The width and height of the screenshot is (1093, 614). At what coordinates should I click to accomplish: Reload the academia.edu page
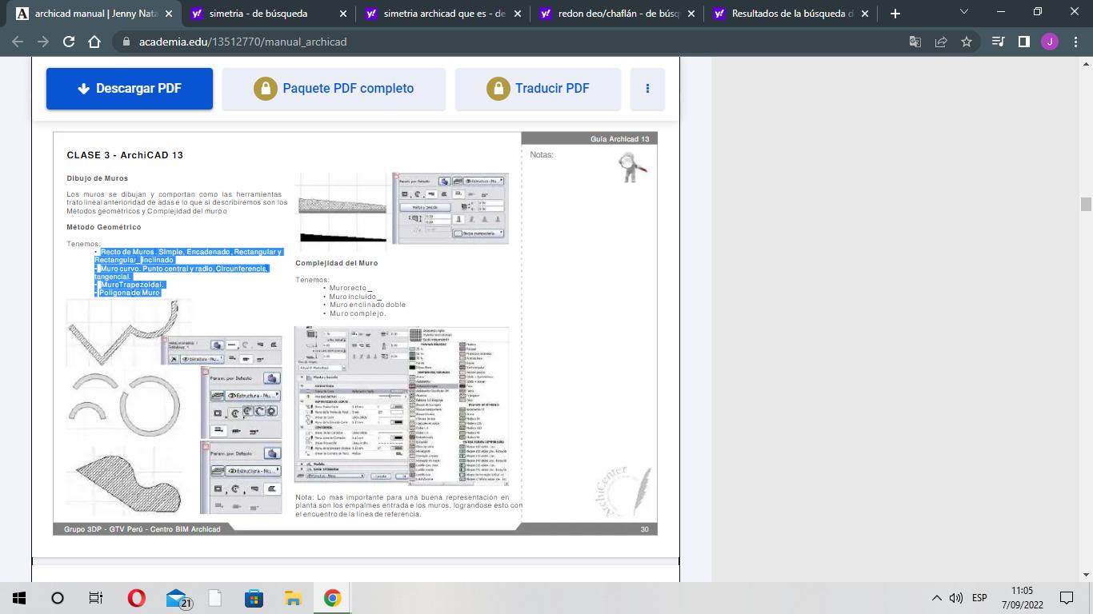click(69, 42)
